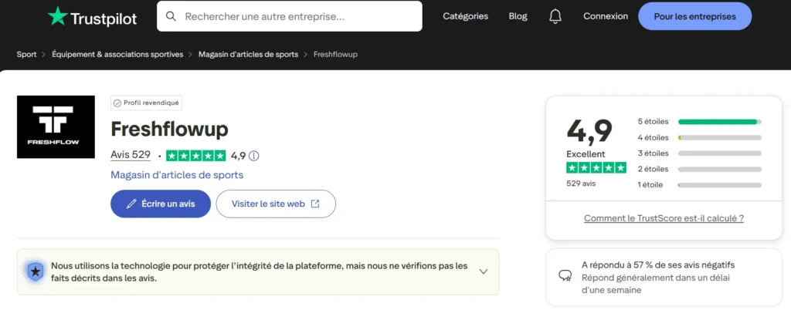This screenshot has width=791, height=310.
Task: Click the external link icon in Visiter button
Action: (315, 204)
